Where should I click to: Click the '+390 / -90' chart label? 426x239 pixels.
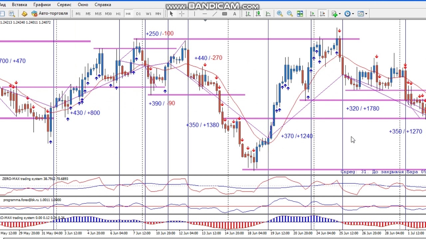point(162,103)
